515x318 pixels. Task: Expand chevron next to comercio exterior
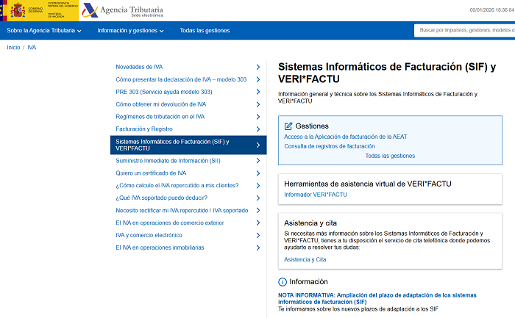pyautogui.click(x=258, y=223)
